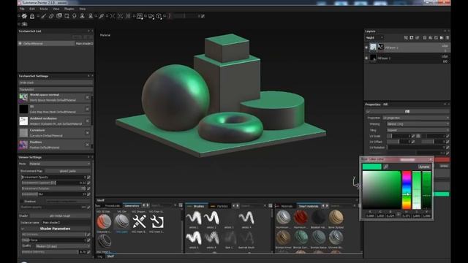Select the Eraser tool in toolbar
Screen dimensions: 468x263
point(51,16)
